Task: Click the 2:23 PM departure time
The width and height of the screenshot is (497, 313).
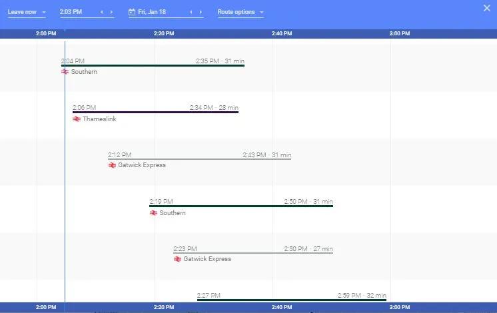Action: pos(185,248)
